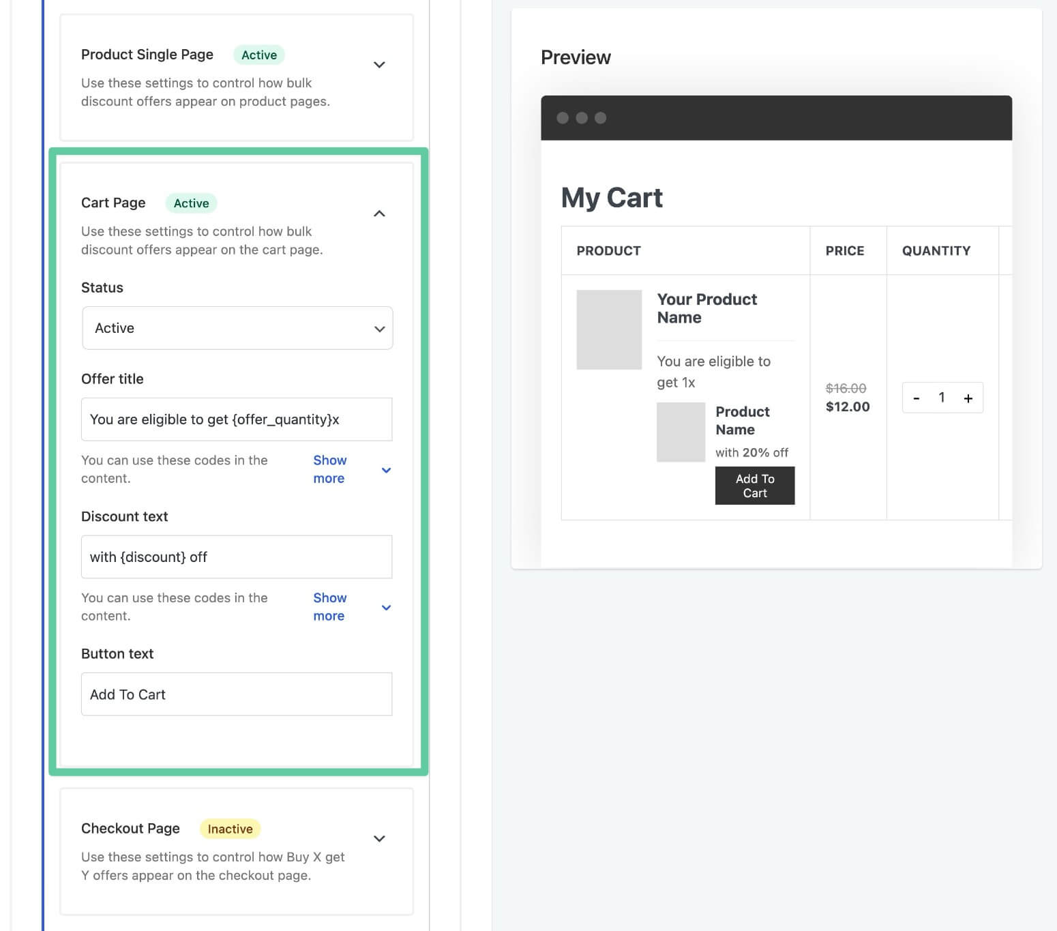Click the Active badge on Cart Page
The height and width of the screenshot is (931, 1057).
click(x=191, y=203)
